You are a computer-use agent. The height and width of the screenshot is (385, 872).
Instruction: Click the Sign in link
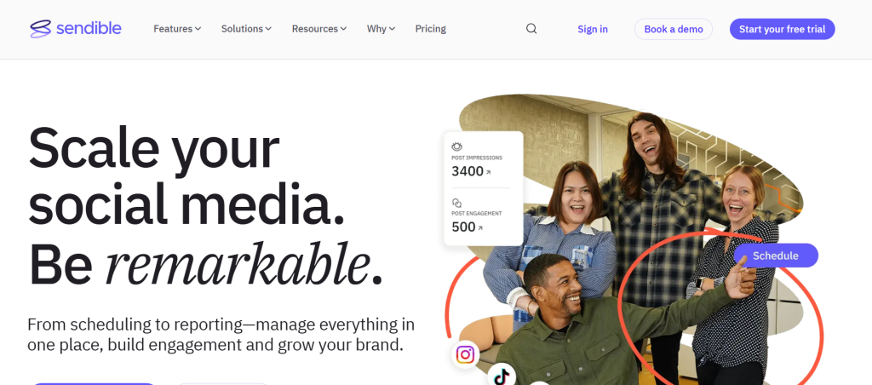tap(593, 29)
